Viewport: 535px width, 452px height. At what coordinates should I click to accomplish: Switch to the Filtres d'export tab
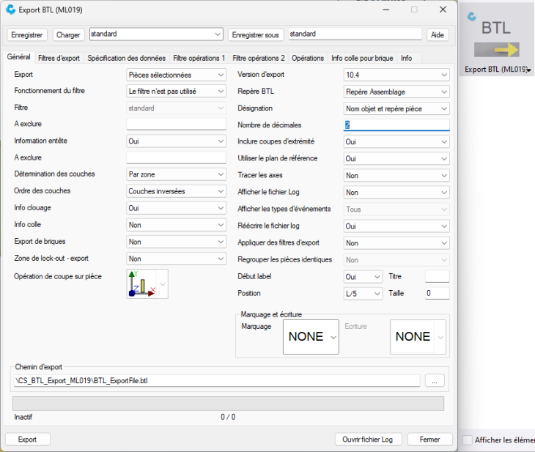point(59,58)
